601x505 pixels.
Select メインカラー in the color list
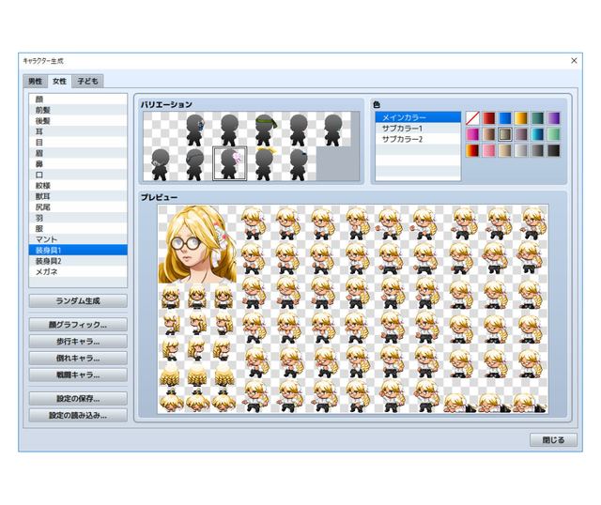pyautogui.click(x=418, y=117)
